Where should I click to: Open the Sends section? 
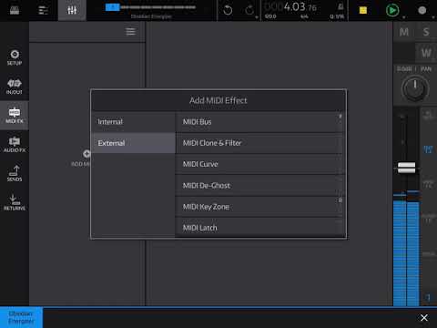pyautogui.click(x=15, y=173)
